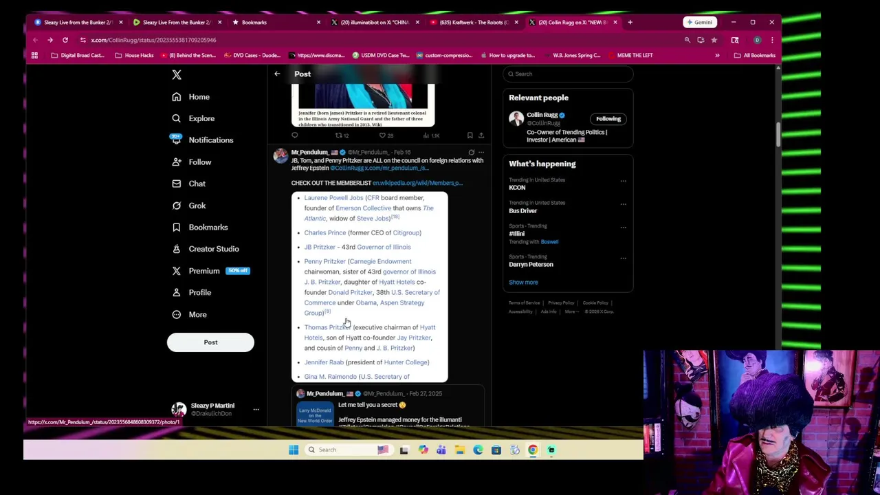Switch to the first Sleazy Live from the Bunker tab

click(77, 23)
